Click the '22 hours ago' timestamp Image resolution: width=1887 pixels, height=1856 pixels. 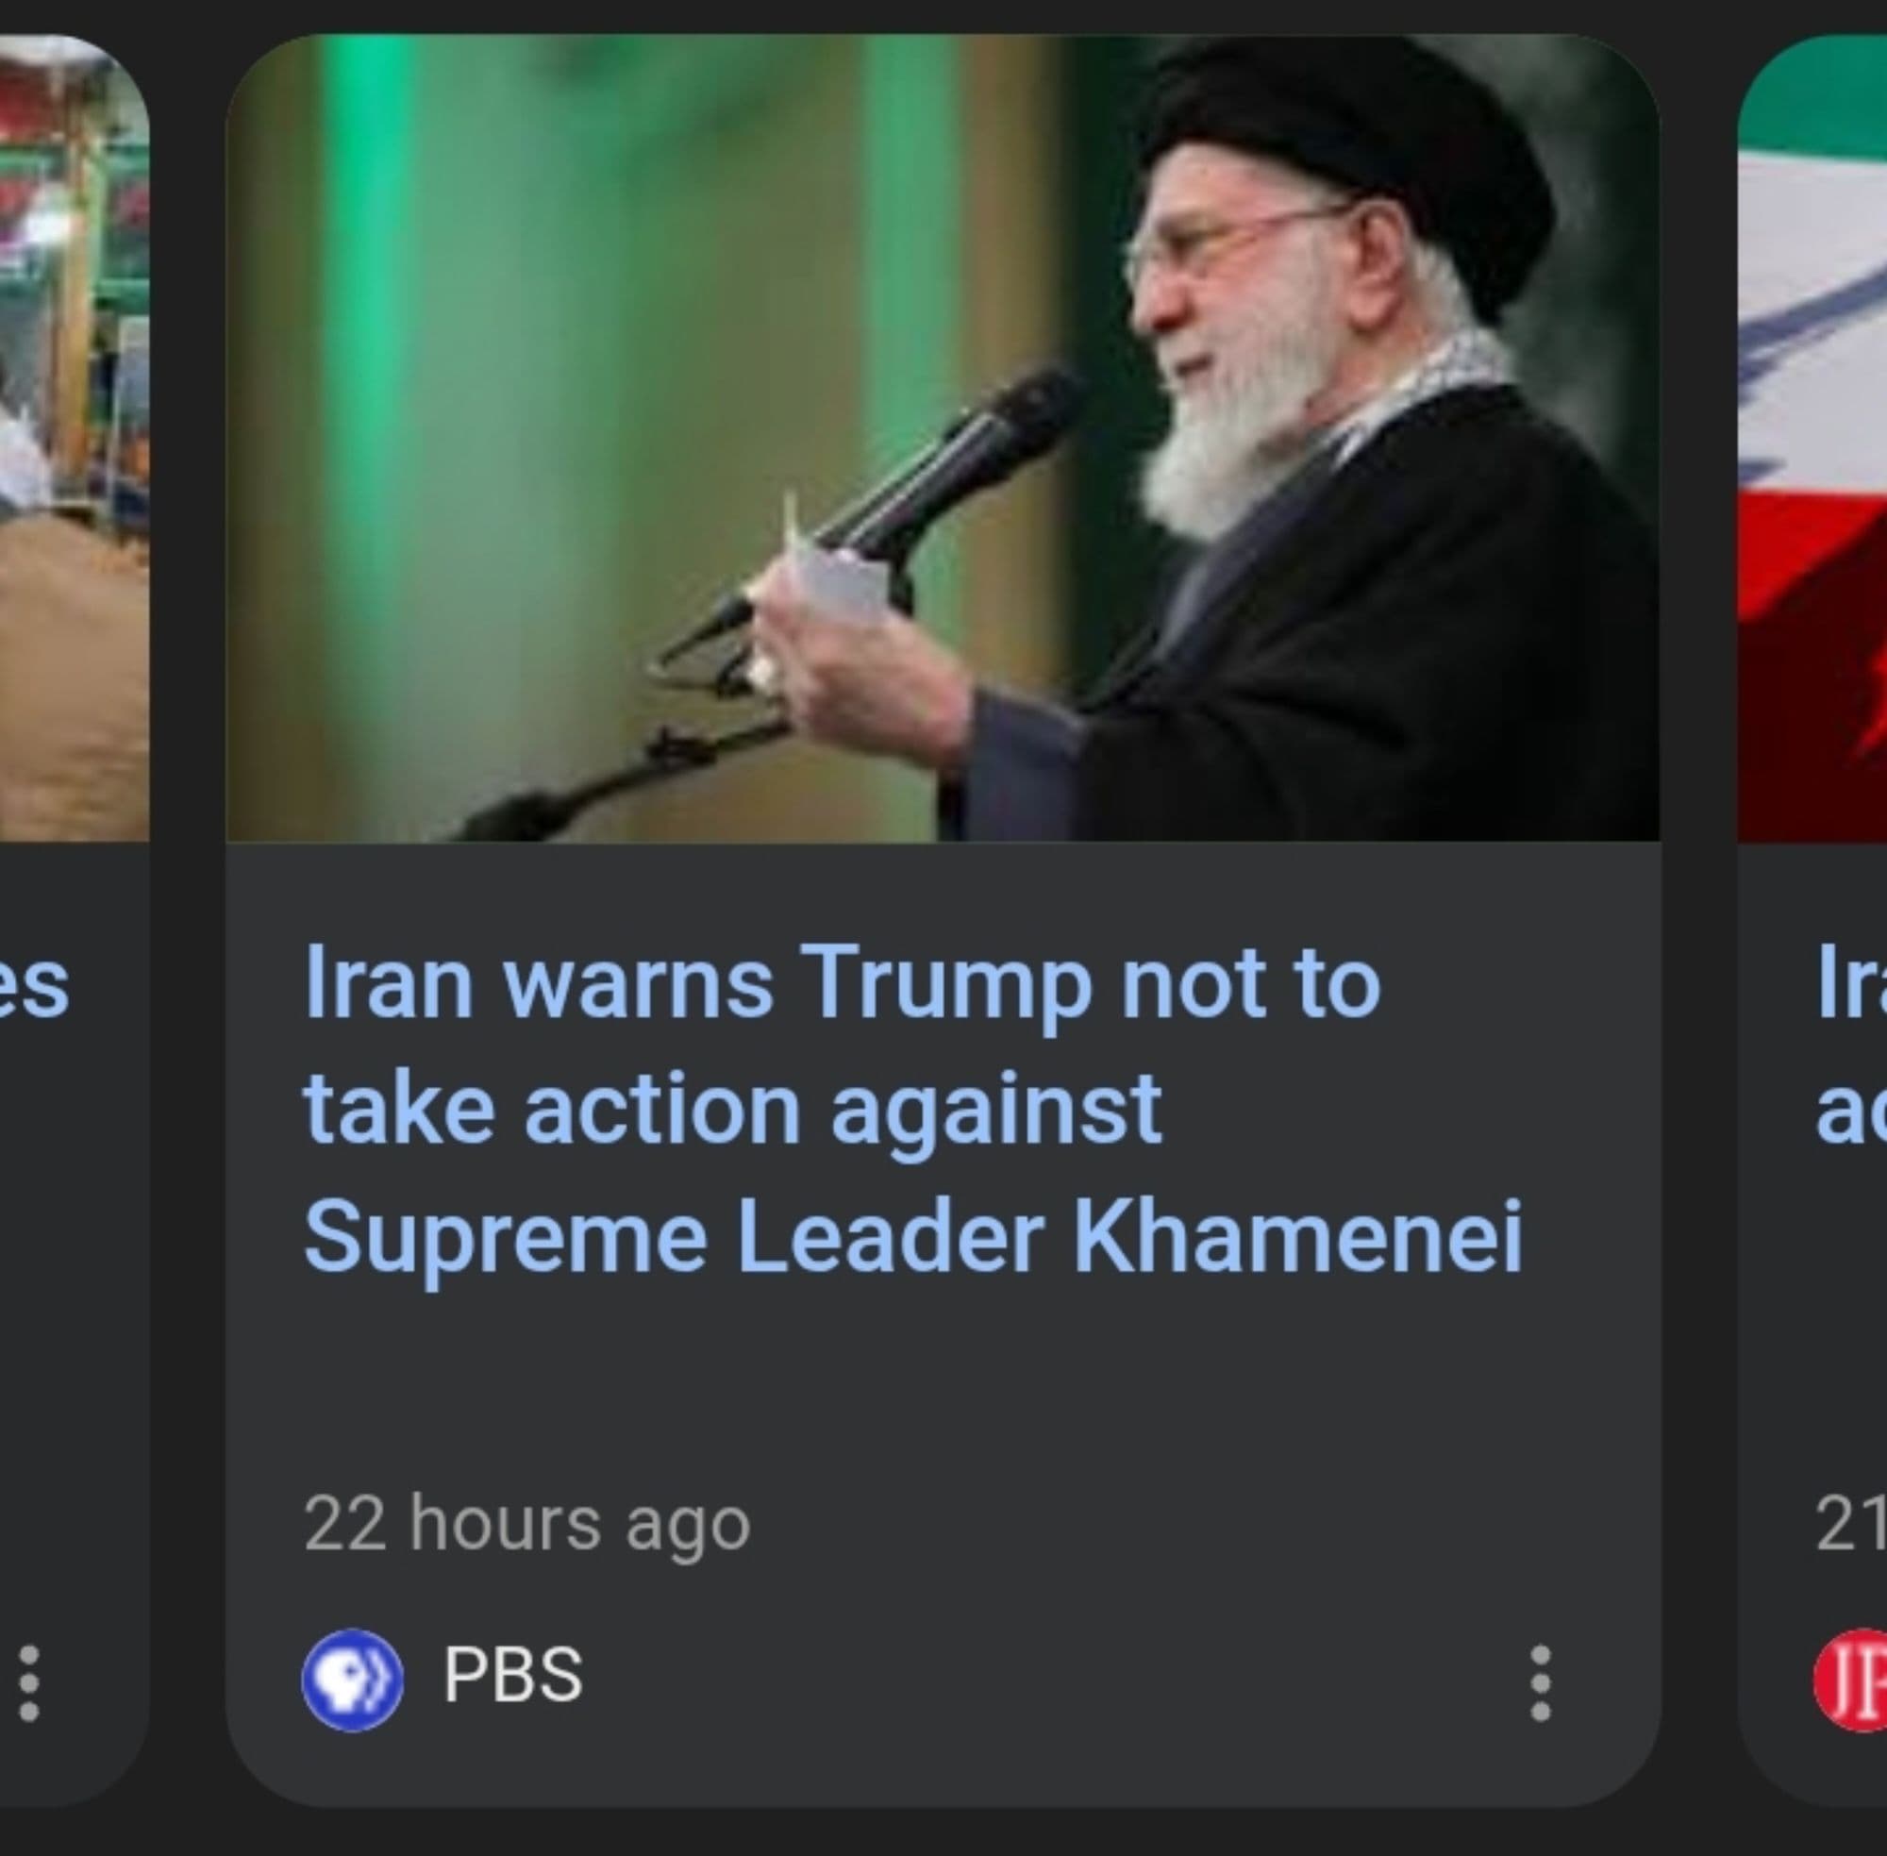click(527, 1524)
